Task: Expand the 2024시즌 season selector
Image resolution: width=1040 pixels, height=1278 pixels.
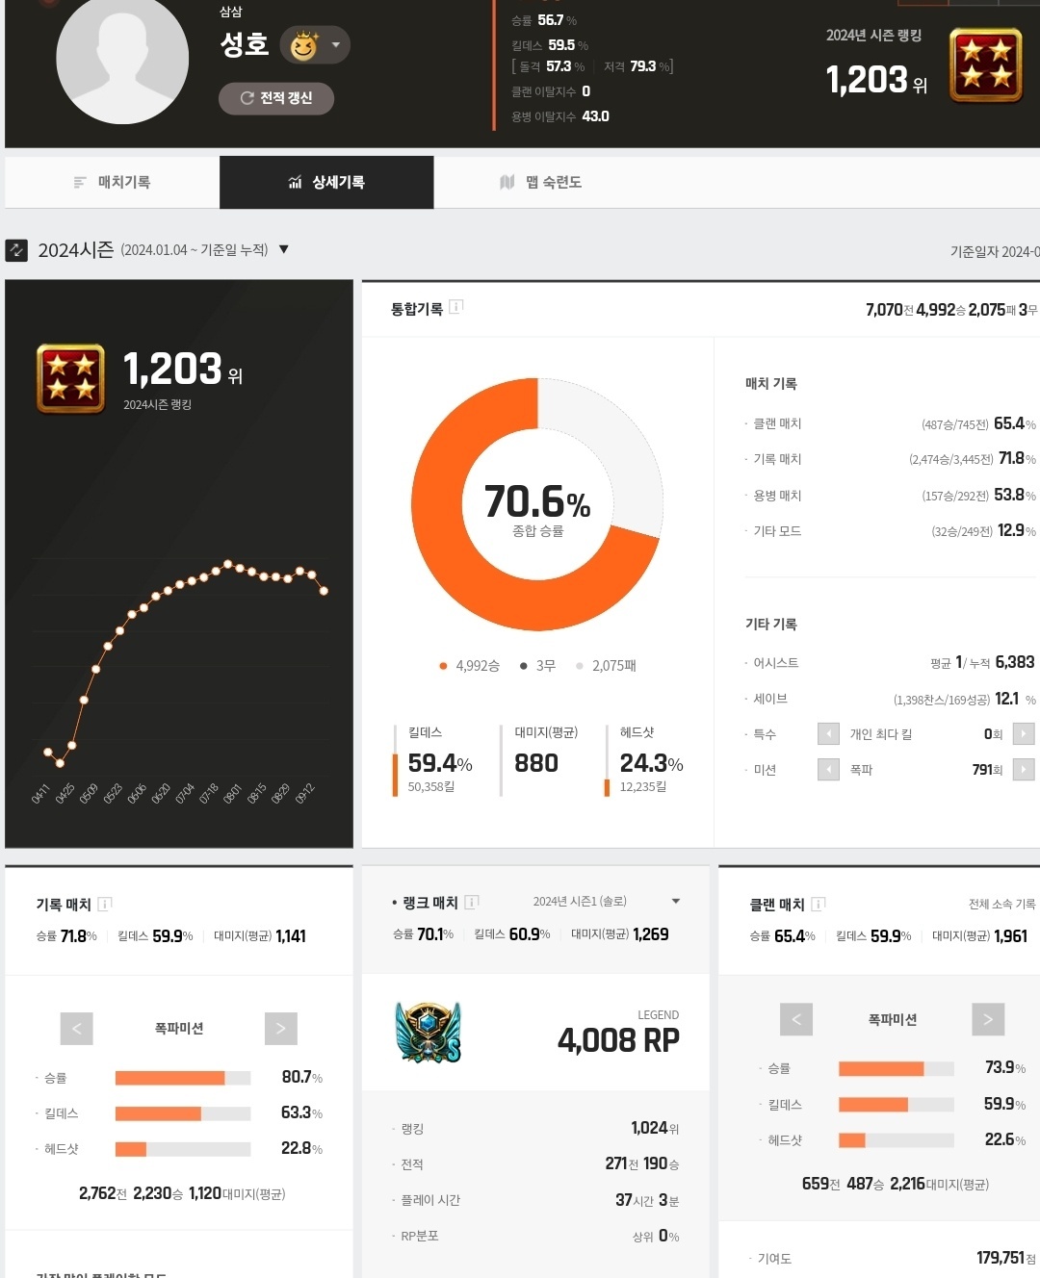Action: tap(284, 249)
